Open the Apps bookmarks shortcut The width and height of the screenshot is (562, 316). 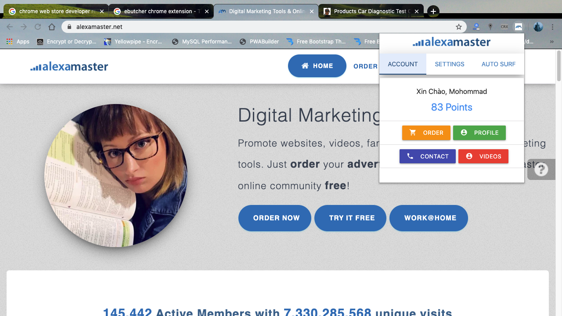18,42
